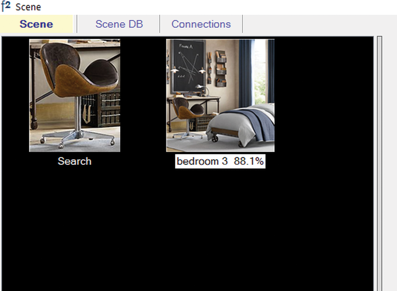Click the vertical scrollbar beside results panel

click(x=380, y=163)
